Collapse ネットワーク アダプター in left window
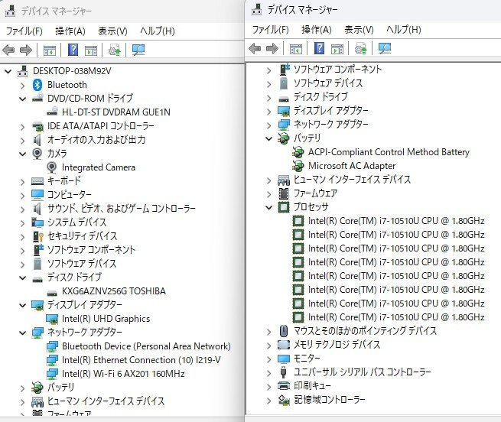Screen dimensions: 501x422 click(x=22, y=333)
